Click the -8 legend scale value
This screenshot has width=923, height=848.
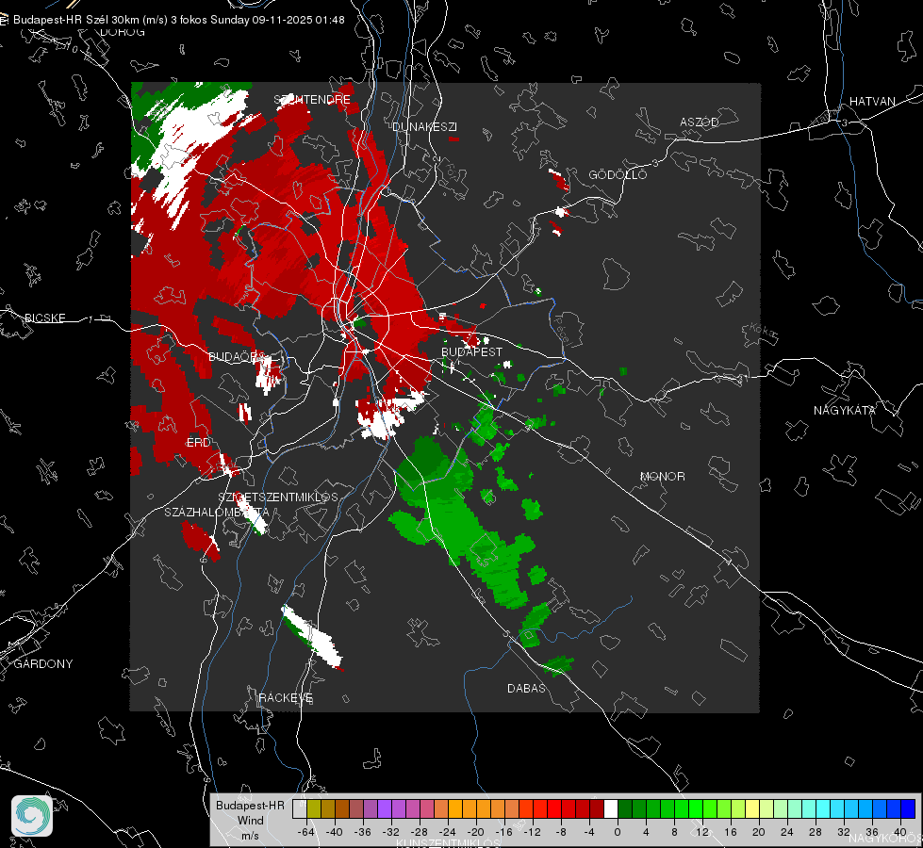point(561,832)
